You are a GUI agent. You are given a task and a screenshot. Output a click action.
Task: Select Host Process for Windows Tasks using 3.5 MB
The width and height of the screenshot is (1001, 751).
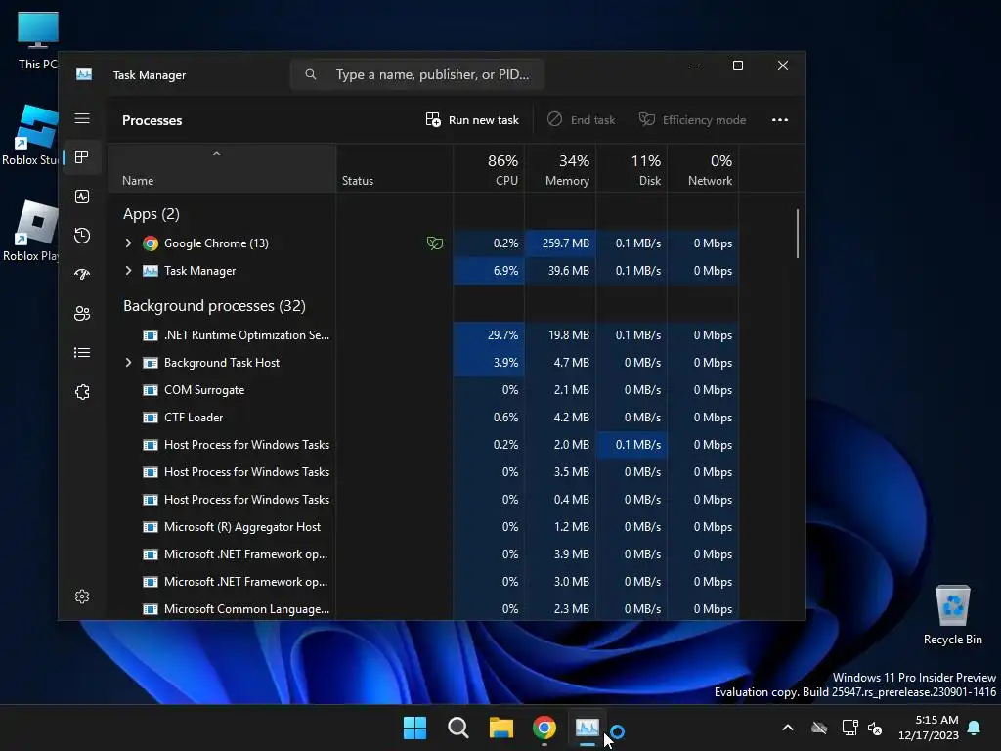(424, 472)
